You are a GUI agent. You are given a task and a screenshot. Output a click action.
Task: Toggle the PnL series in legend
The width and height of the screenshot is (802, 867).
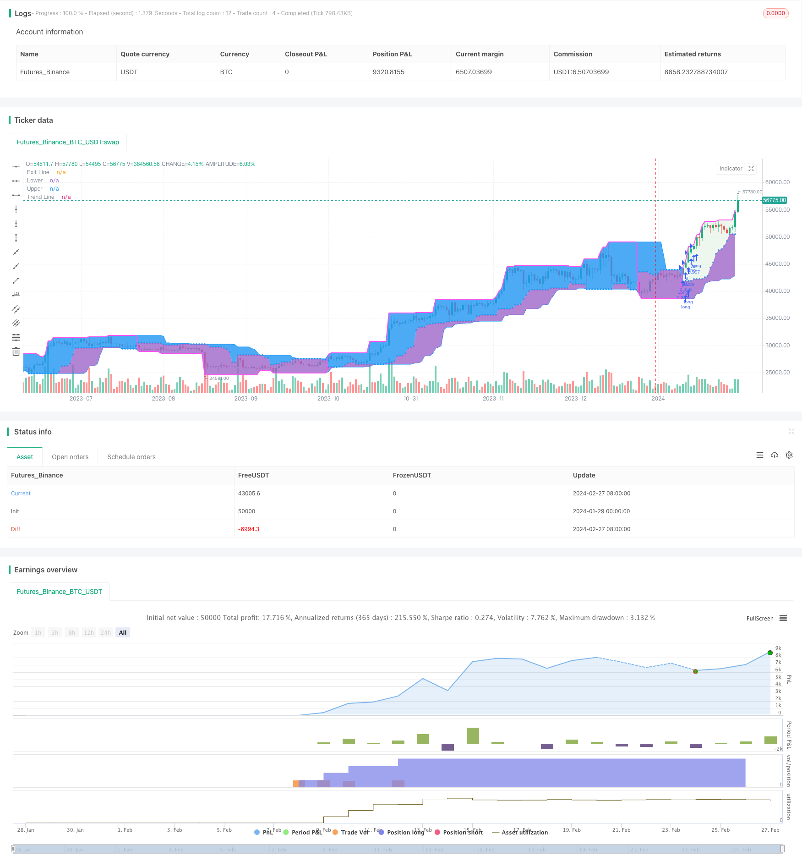264,832
